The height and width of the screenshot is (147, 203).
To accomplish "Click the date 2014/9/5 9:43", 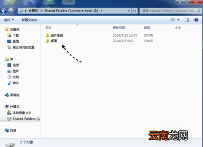I will pyautogui.click(x=123, y=41).
